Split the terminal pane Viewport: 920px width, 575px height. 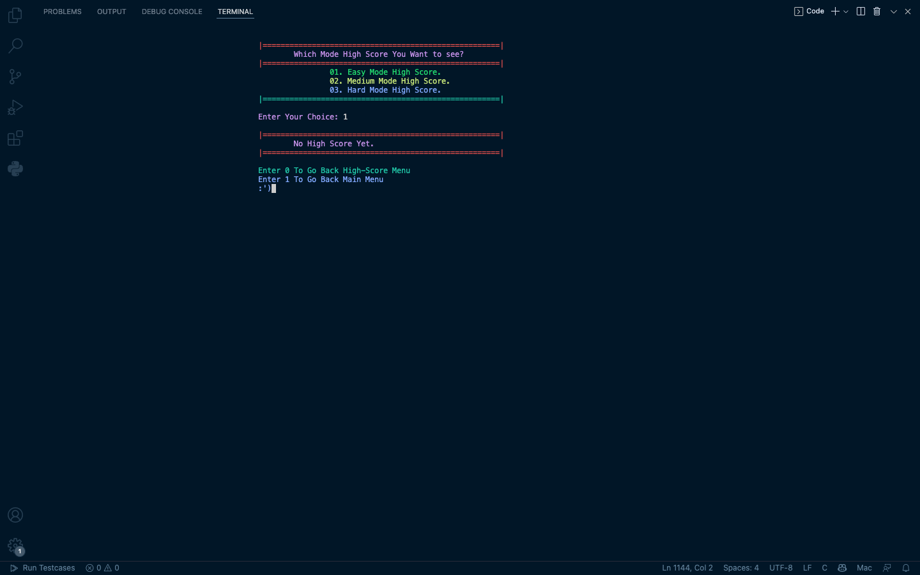pos(861,11)
